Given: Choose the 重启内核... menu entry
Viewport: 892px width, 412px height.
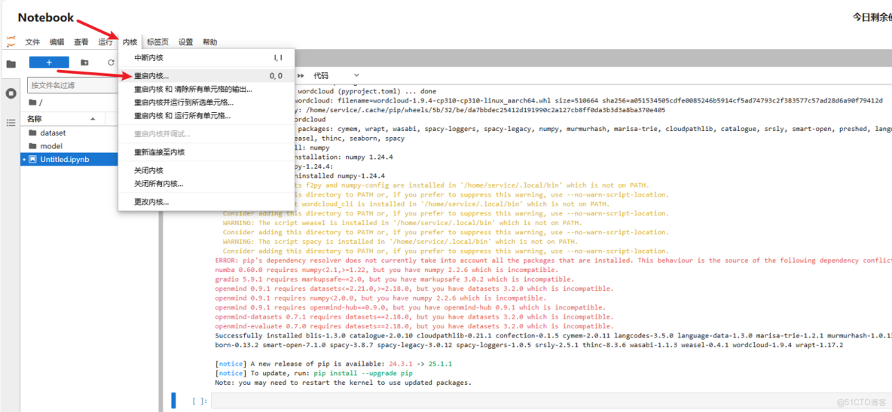Looking at the screenshot, I should [206, 75].
